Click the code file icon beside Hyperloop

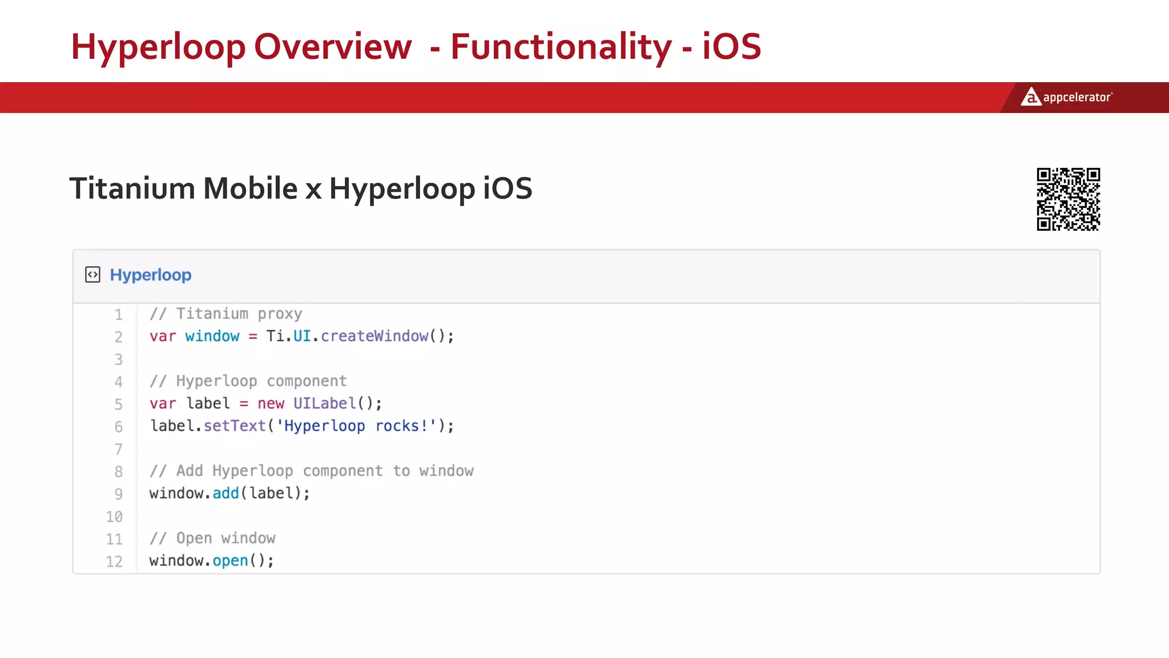92,275
